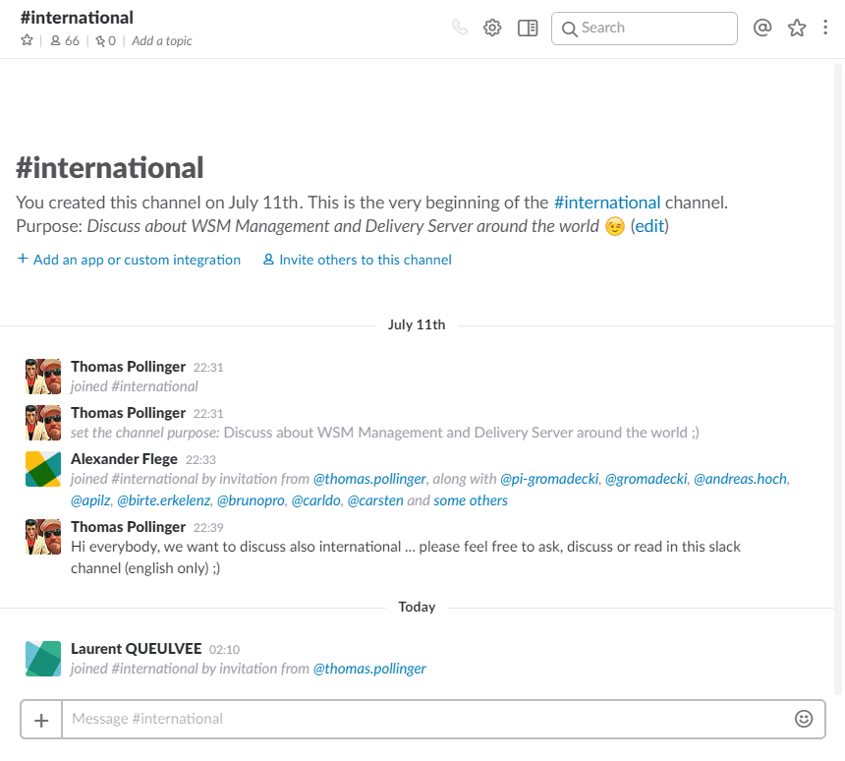Start a call with the phone icon
Screen dimensions: 845x761
(460, 28)
